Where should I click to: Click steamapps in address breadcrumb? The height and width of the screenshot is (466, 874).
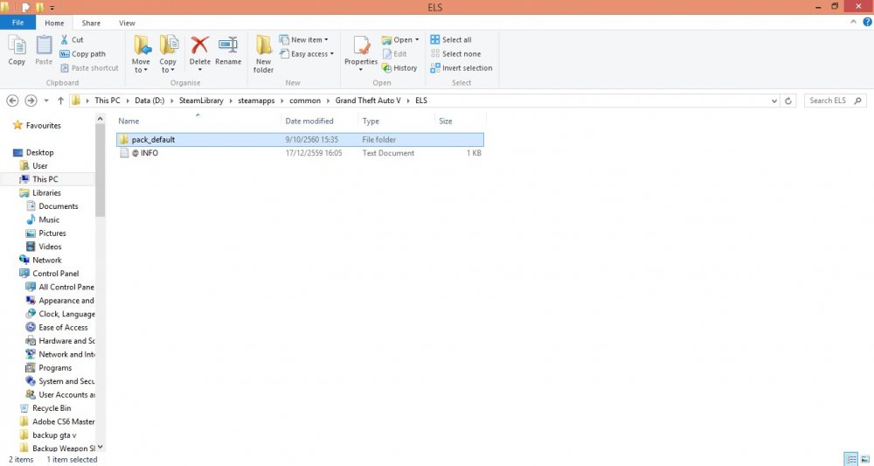(257, 101)
